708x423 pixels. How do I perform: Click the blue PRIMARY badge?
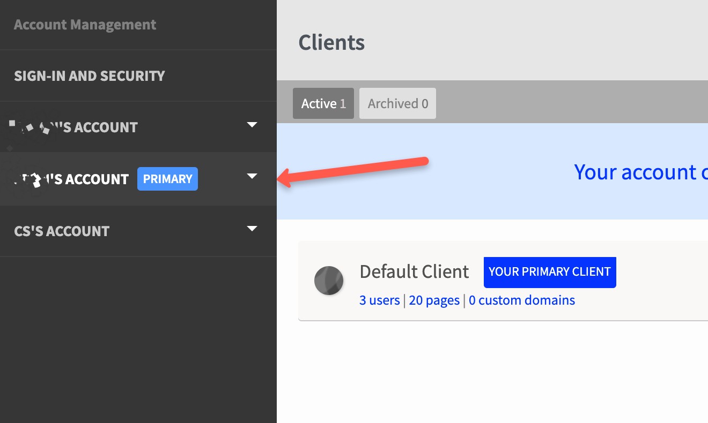tap(167, 179)
